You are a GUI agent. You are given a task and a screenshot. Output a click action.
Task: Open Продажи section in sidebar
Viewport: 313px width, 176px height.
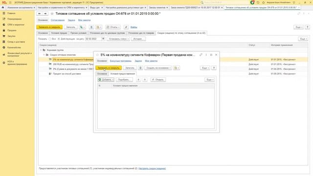12,30
